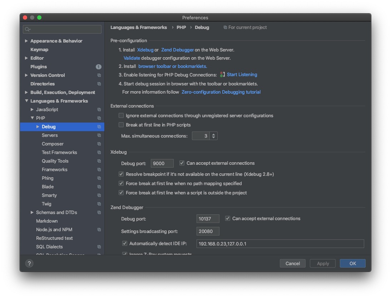Screen dimensions: 391x298
Task: Click the project-level icon beside Servers
Action: [99, 135]
